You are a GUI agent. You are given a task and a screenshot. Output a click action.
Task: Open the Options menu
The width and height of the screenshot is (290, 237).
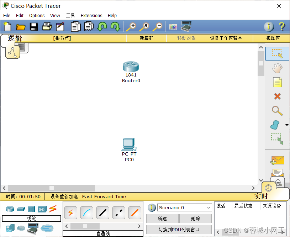coord(37,16)
